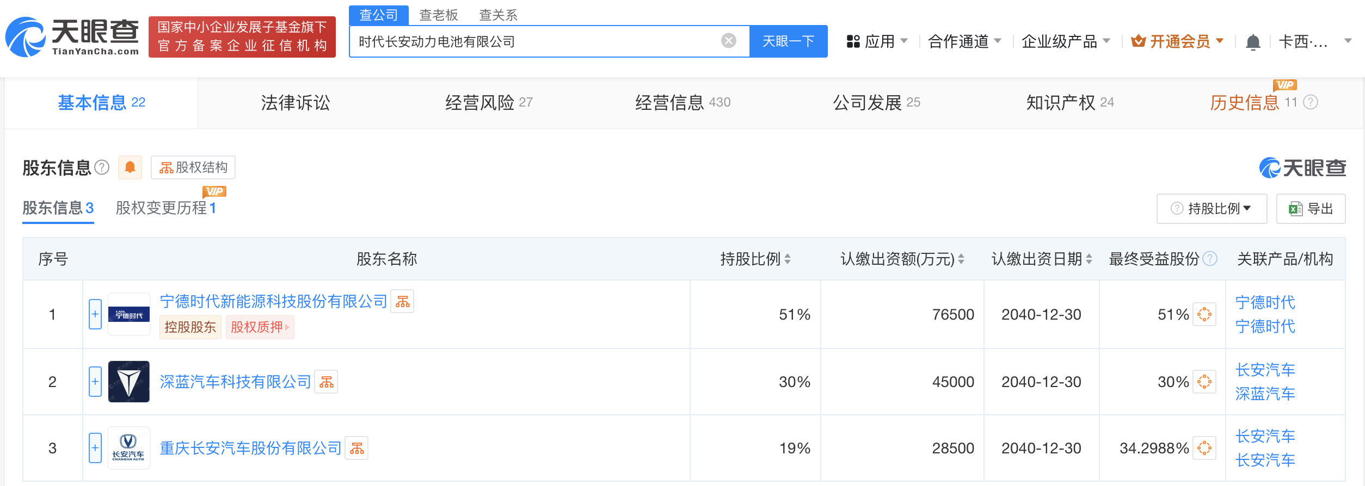Expand row 2 with the plus button
The height and width of the screenshot is (486, 1365).
click(95, 382)
